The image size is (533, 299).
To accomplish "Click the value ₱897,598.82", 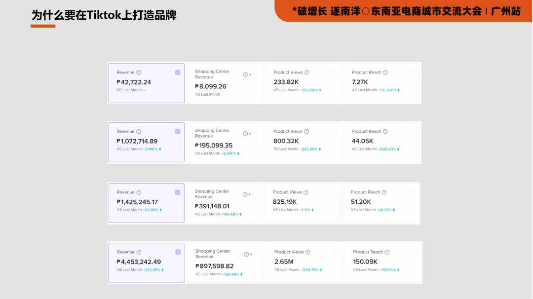I will (x=215, y=266).
